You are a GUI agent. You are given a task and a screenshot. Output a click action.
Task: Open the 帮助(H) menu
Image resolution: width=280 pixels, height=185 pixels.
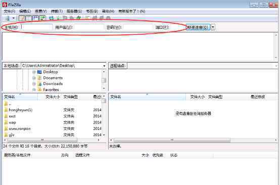[108, 11]
